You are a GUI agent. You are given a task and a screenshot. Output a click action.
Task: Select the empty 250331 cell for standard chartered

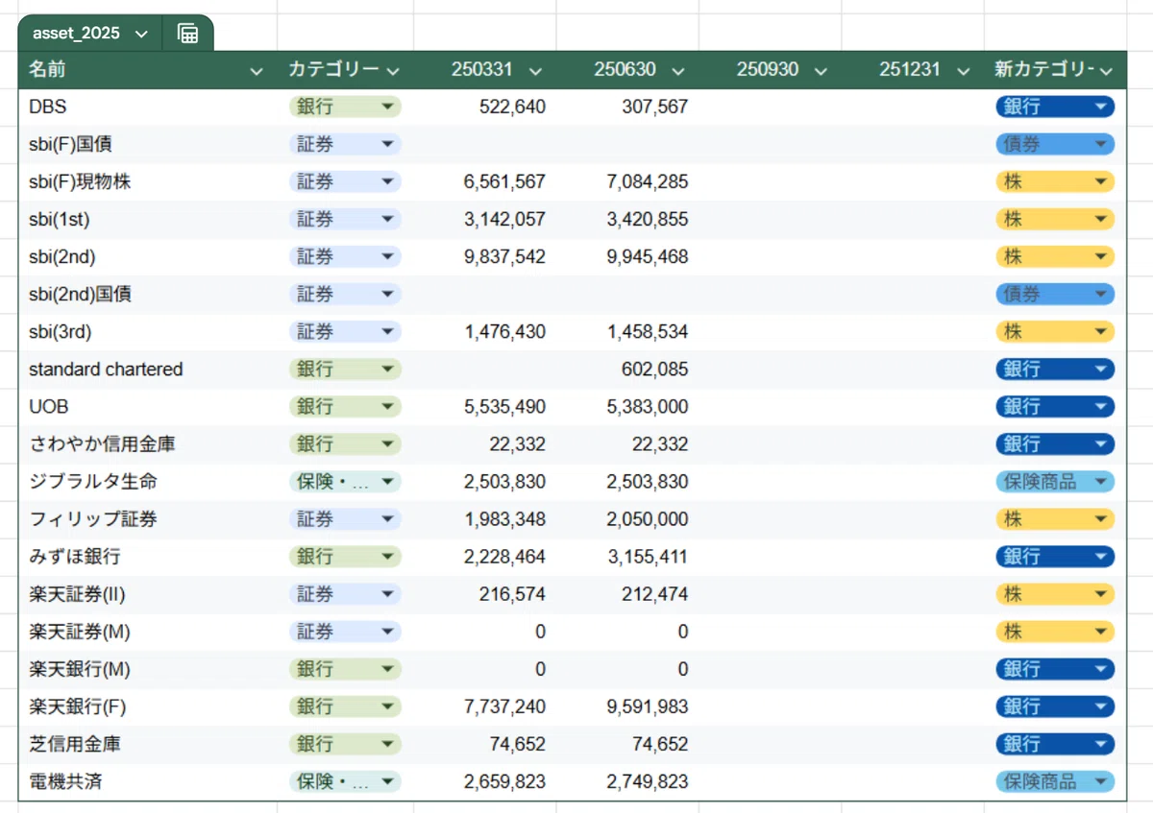484,370
